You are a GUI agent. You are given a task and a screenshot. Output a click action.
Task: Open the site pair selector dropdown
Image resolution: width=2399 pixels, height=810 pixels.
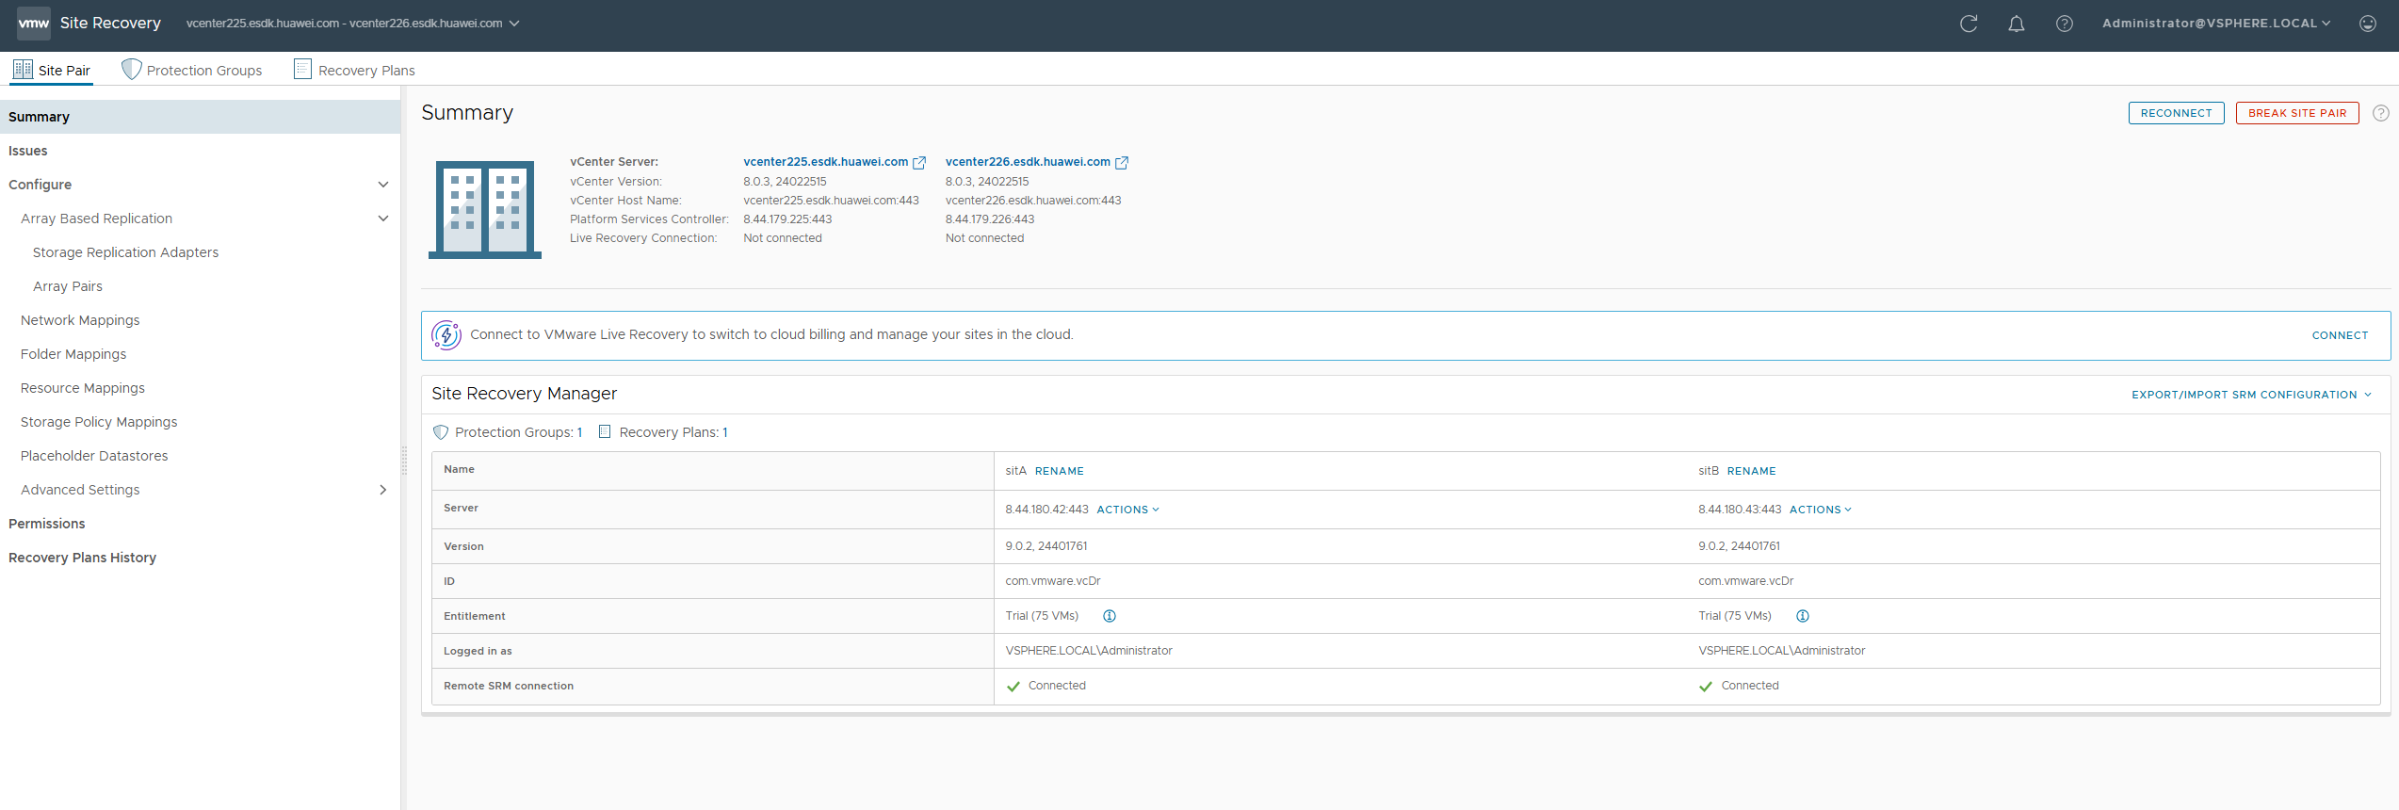(353, 24)
